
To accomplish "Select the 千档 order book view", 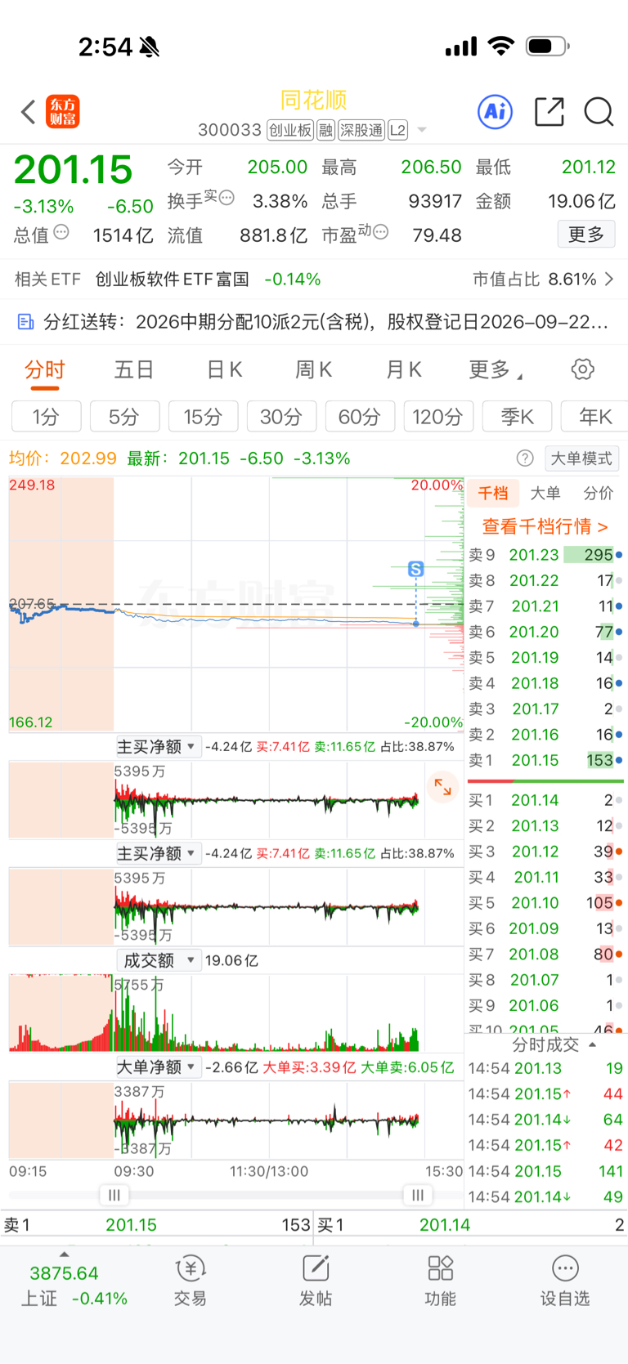I will pyautogui.click(x=493, y=493).
